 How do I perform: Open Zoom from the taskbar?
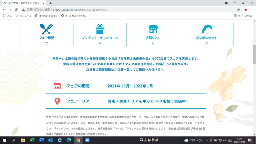tap(87, 140)
